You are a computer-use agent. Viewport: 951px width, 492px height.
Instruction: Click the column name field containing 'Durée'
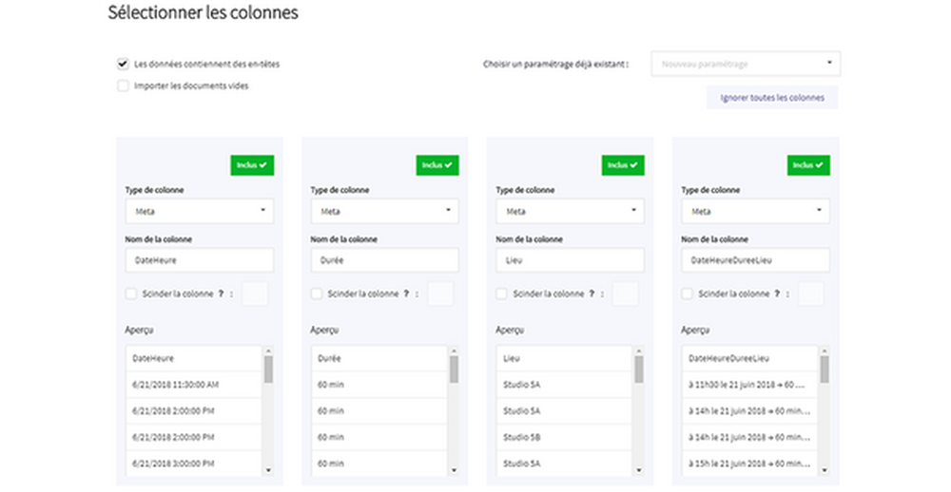pyautogui.click(x=384, y=260)
